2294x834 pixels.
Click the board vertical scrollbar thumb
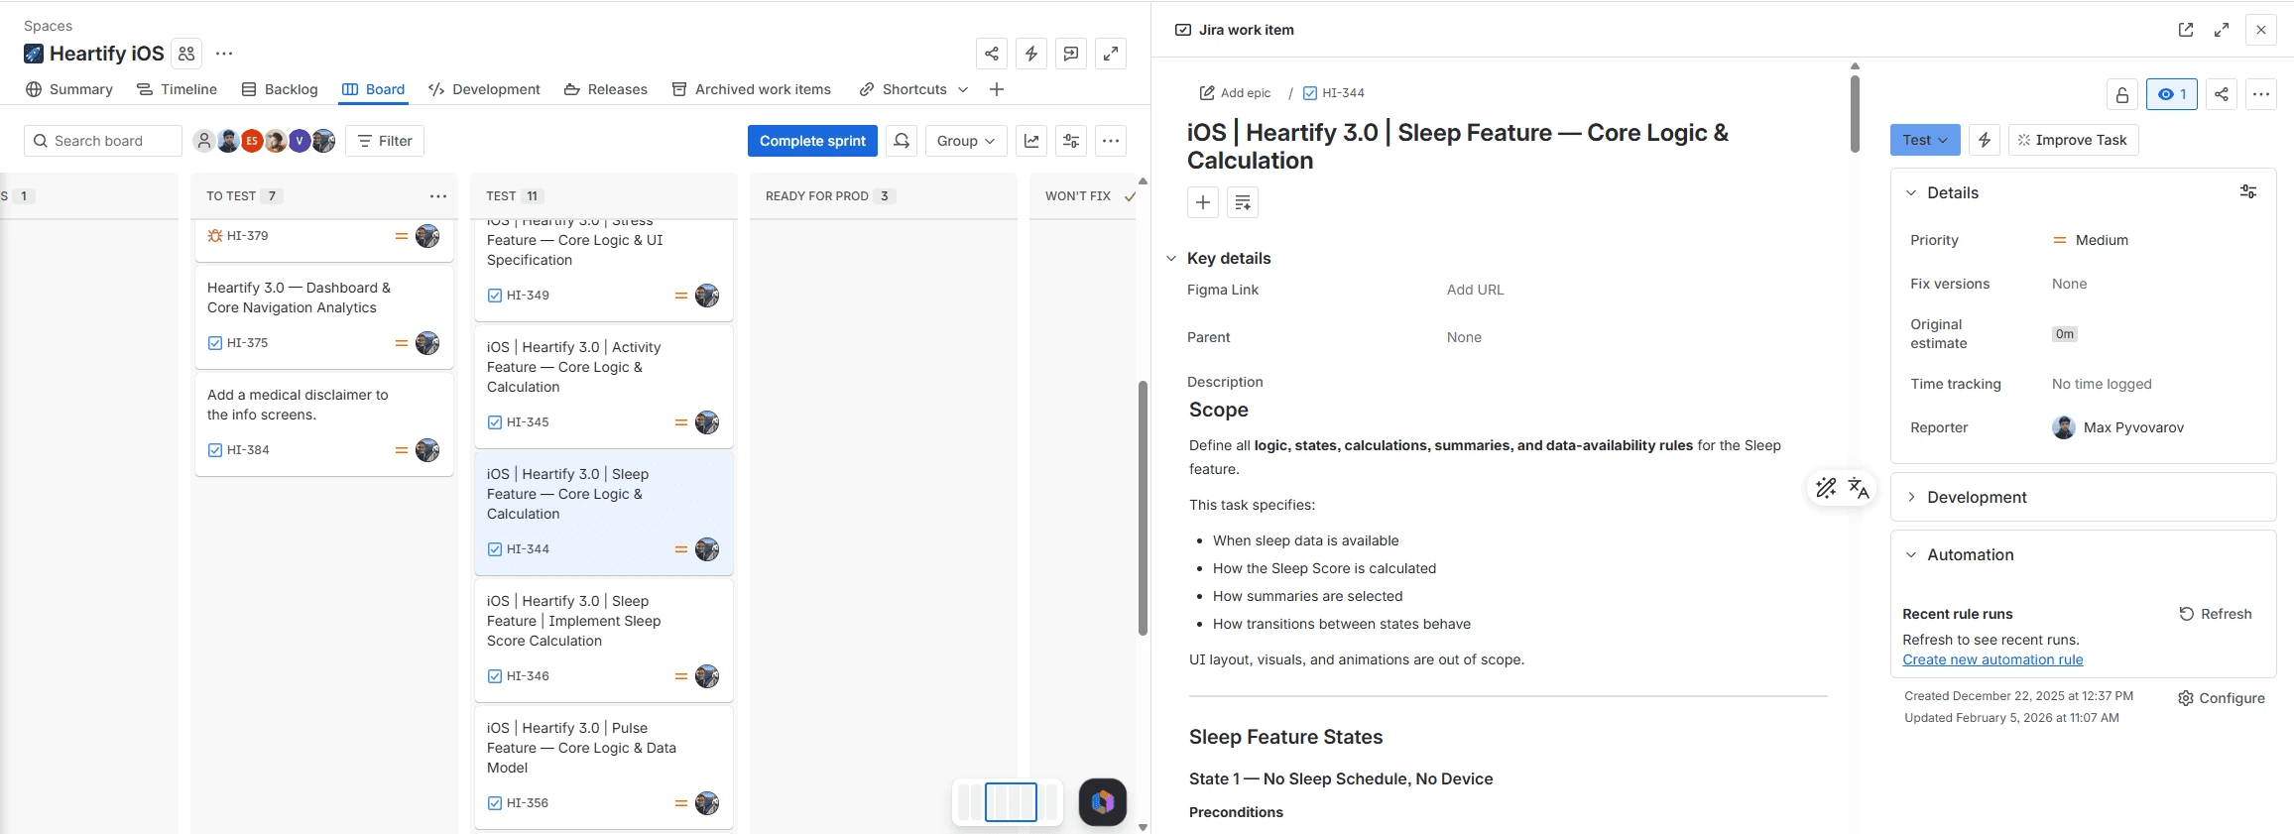click(x=1143, y=508)
